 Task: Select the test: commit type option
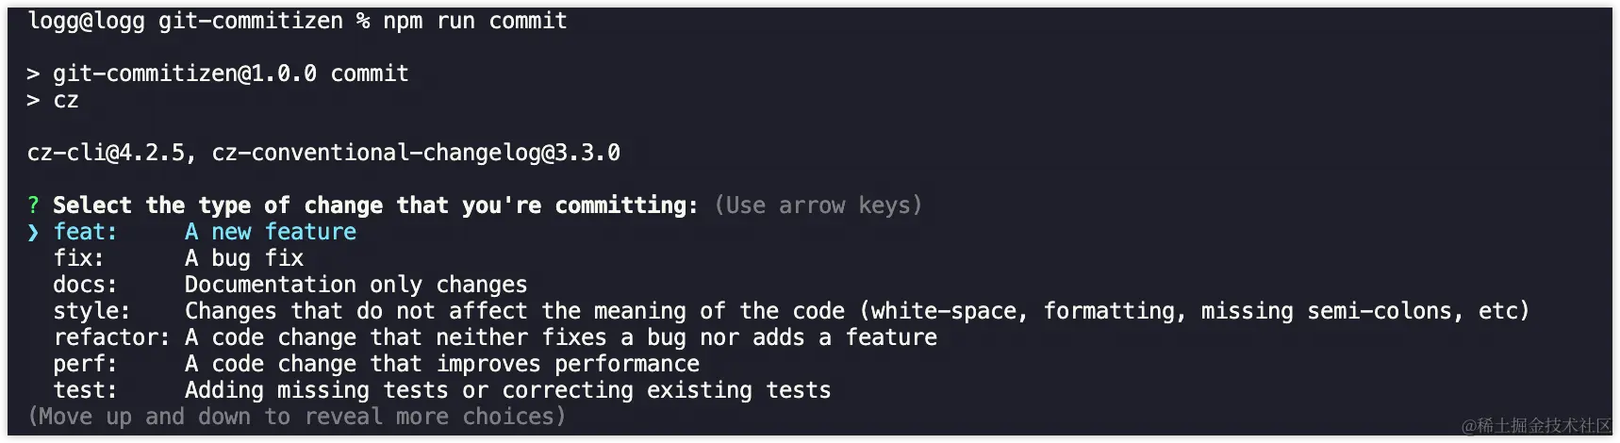pyautogui.click(x=85, y=390)
